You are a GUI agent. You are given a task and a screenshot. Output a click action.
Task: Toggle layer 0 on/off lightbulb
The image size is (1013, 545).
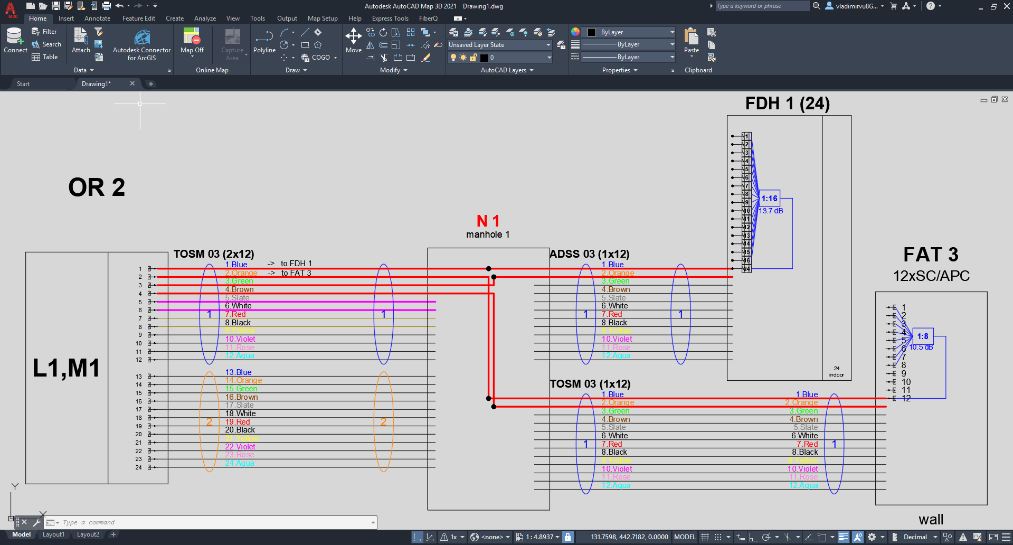pos(453,58)
